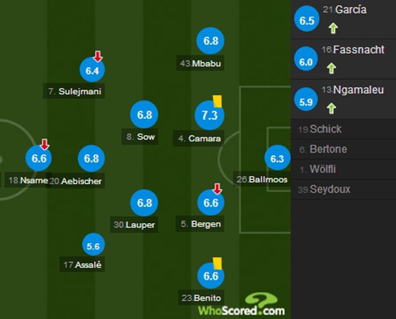Screen dimensions: 396x319
Task: Click yellow card icon above Benito
Action: [217, 263]
